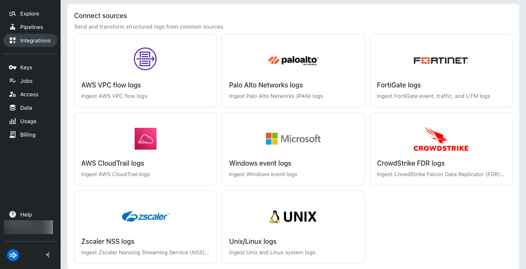Open the Access page
This screenshot has height=269, width=526.
(x=30, y=94)
